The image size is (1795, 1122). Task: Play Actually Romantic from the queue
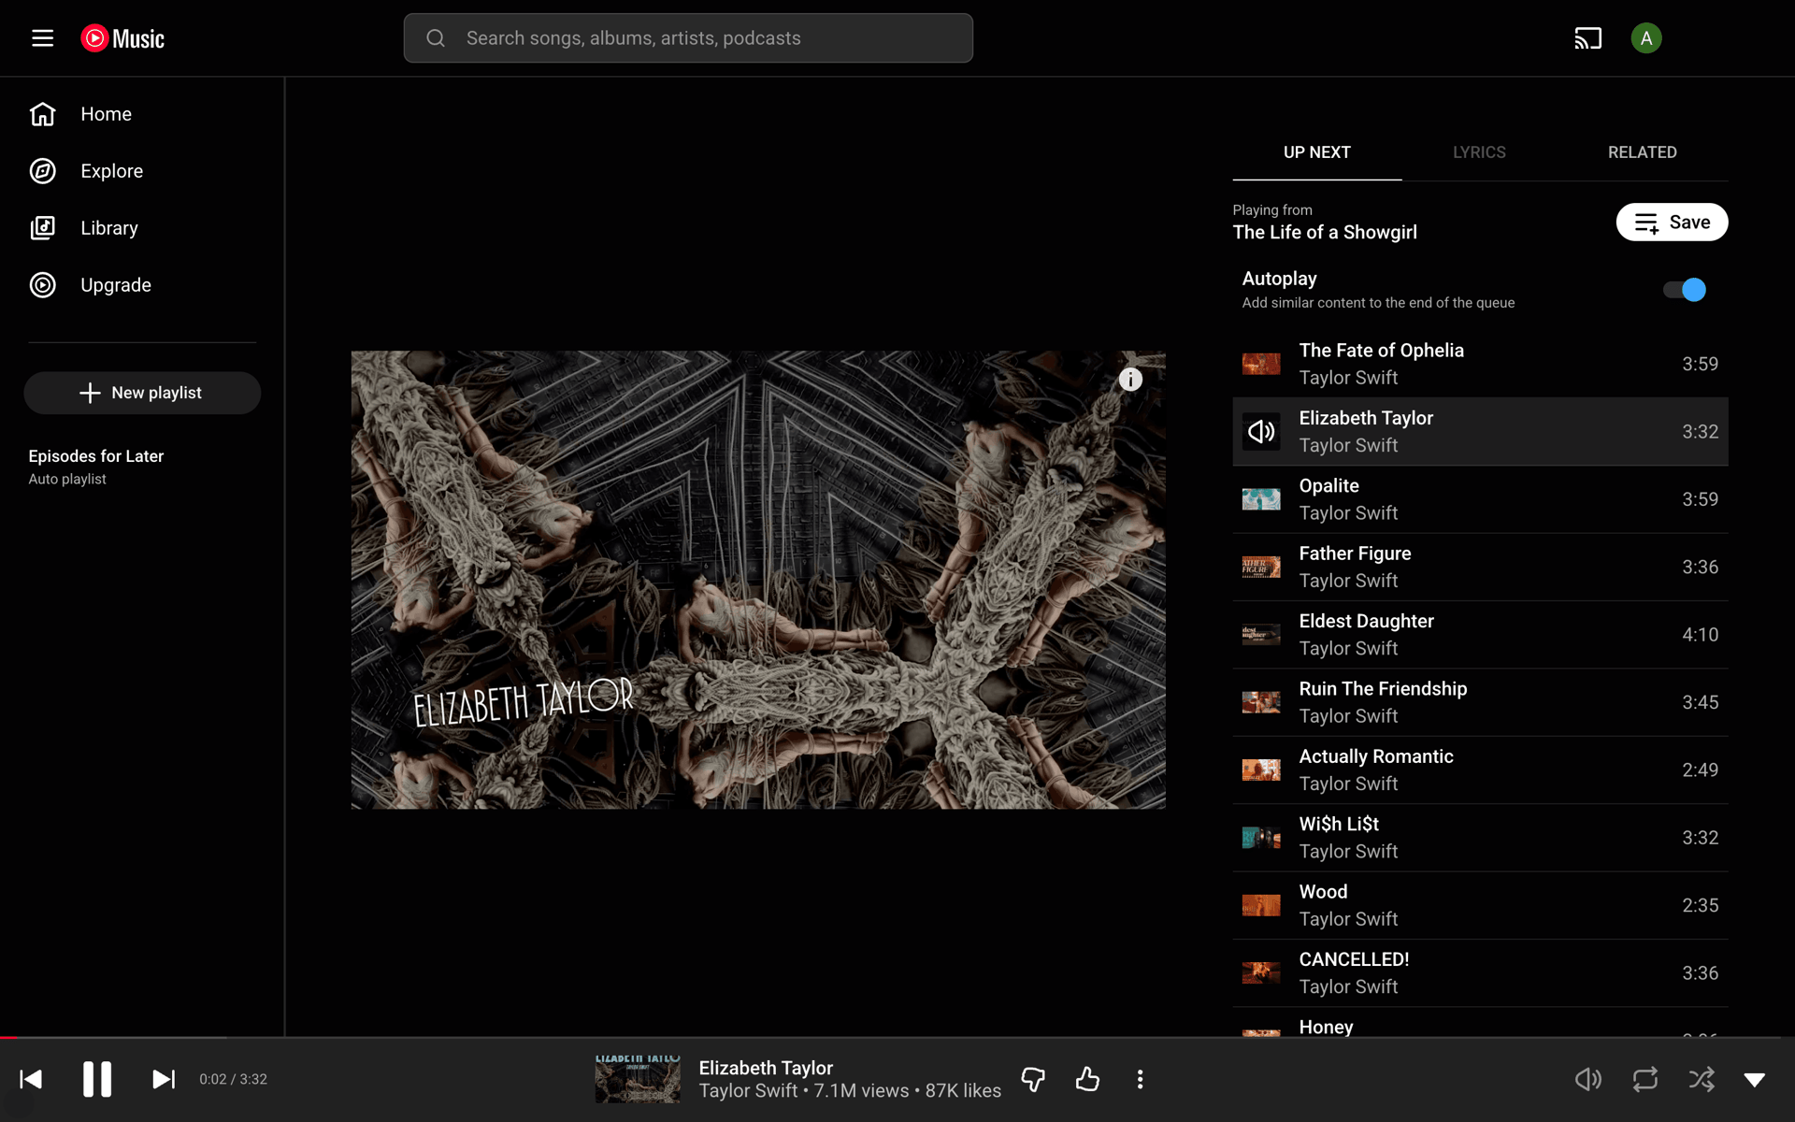(x=1480, y=770)
